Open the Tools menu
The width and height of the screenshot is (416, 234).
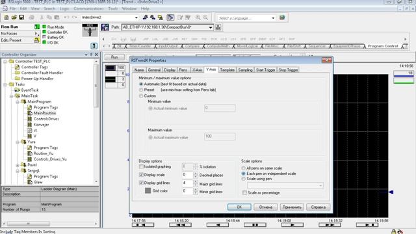[112, 8]
